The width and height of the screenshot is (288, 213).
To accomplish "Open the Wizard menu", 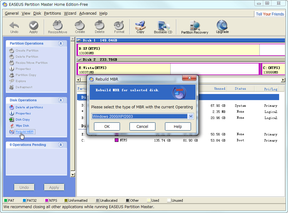I will tap(70, 13).
